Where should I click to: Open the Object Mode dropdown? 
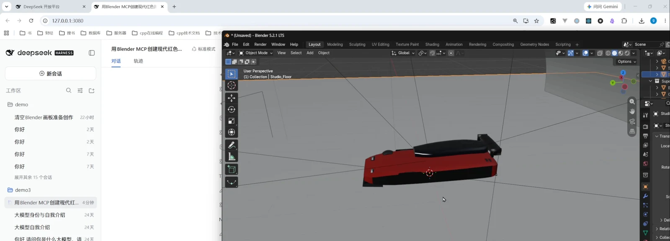click(x=255, y=53)
